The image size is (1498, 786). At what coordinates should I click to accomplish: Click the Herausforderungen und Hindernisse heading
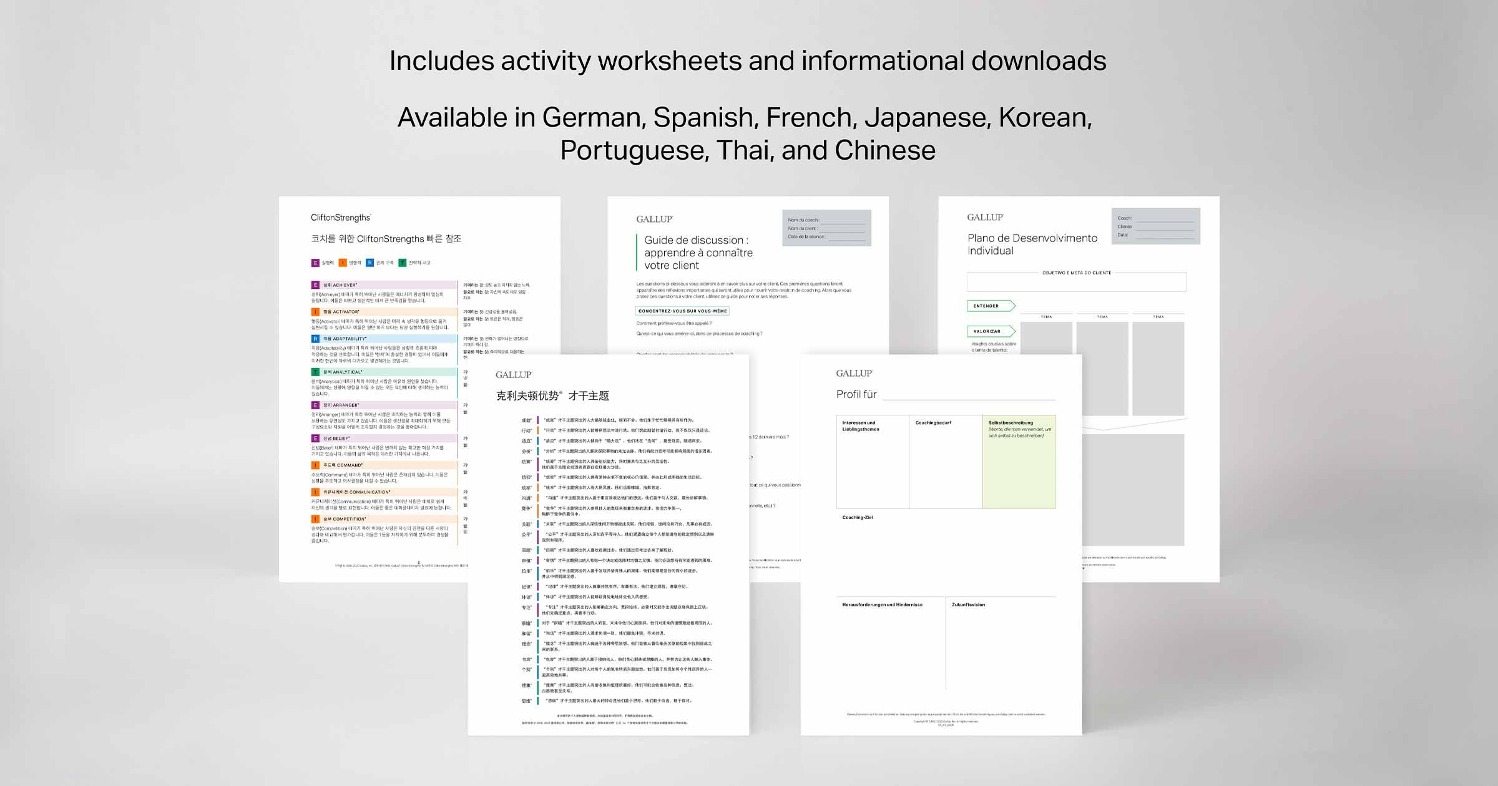click(882, 604)
